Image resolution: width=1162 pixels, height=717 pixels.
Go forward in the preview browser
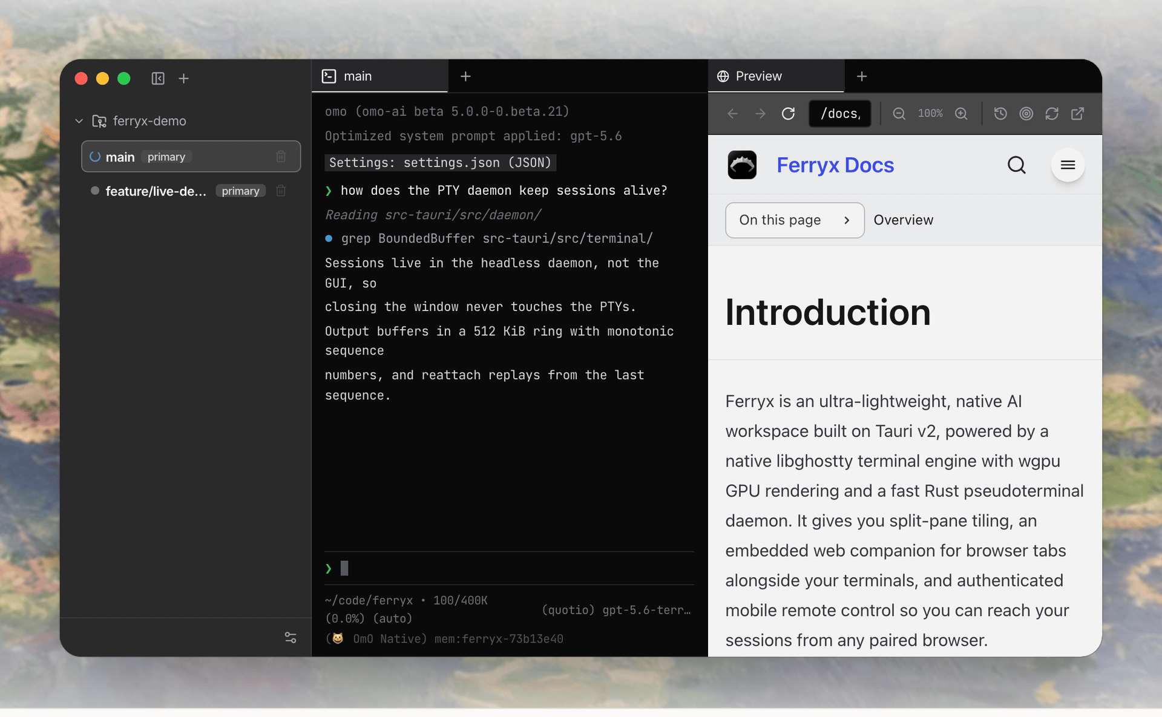click(x=760, y=114)
